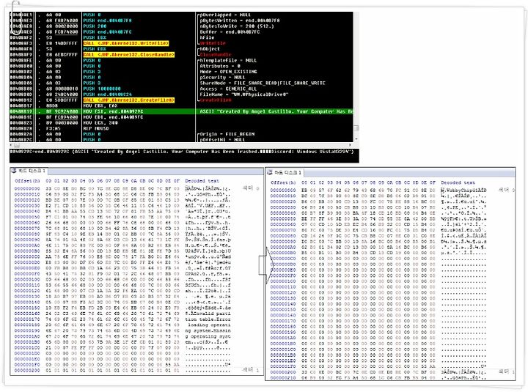
Task: Click column 00 header in right hex view
Action: pos(304,182)
